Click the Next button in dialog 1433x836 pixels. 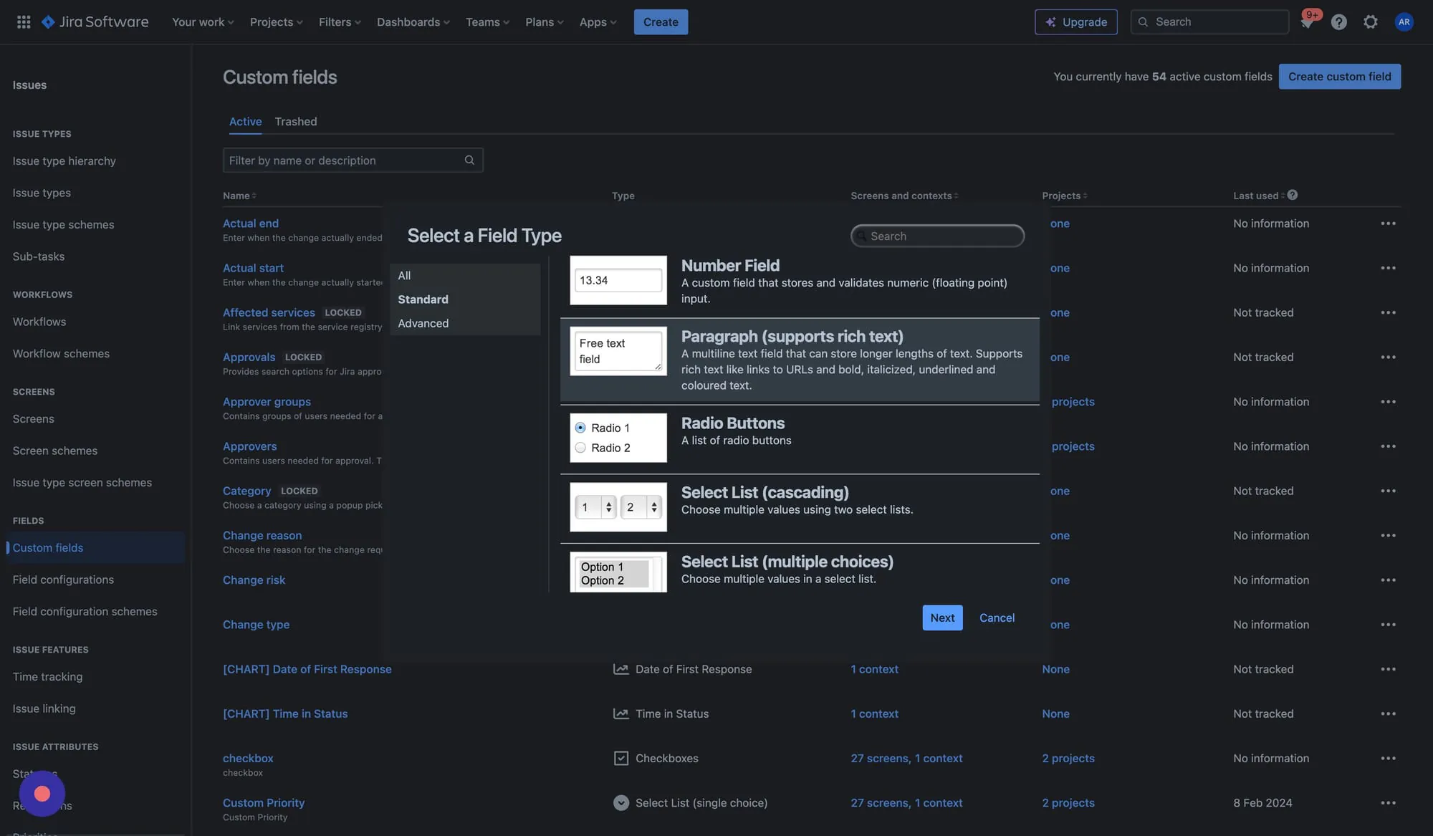[x=941, y=618]
